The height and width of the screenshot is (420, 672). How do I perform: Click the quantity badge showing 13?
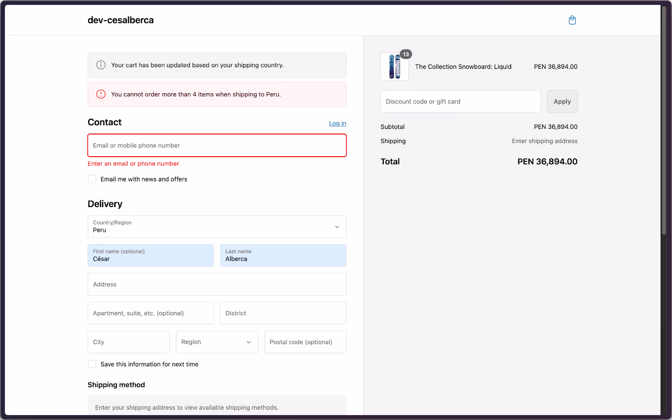[x=406, y=54]
